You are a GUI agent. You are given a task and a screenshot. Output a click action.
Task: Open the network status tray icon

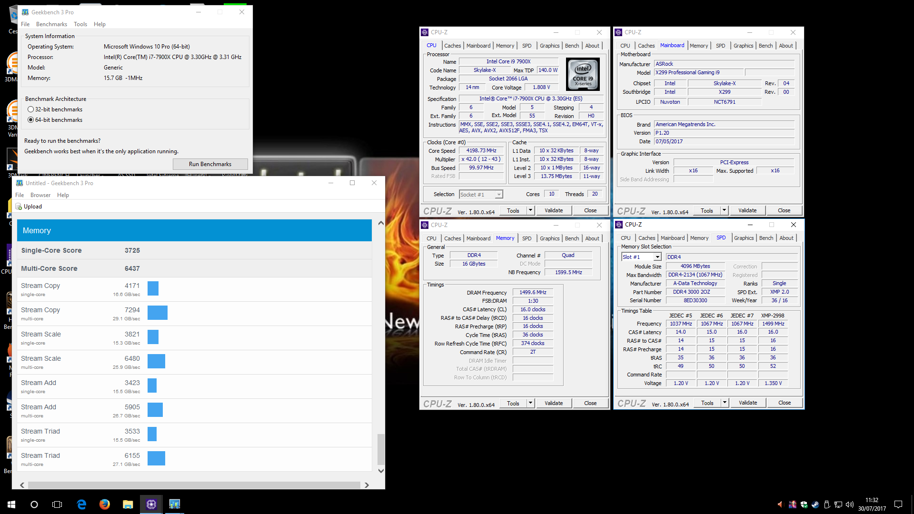838,504
